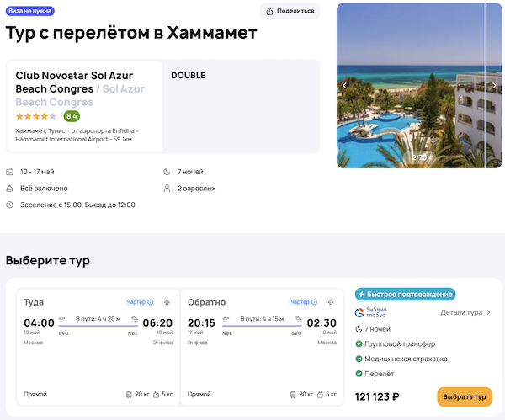Click the Быстрое подтверждение badge
The image size is (505, 420).
click(x=405, y=295)
